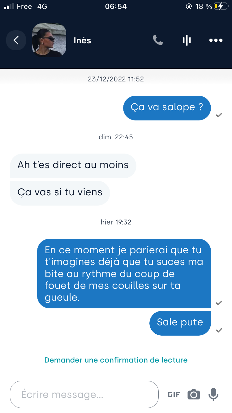Click "Demander une confirmation de lecture" link
The image size is (232, 413).
(x=116, y=360)
